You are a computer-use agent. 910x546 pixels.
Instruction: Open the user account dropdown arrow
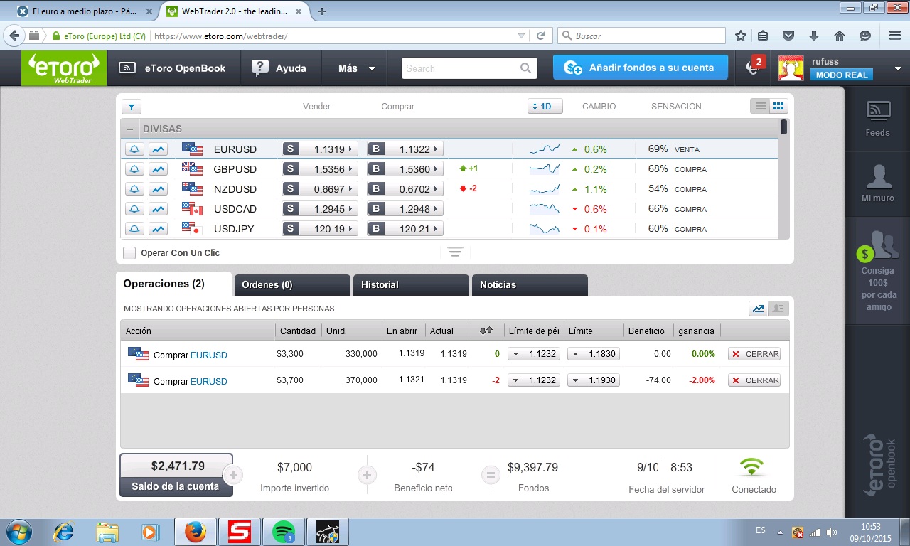click(x=898, y=69)
